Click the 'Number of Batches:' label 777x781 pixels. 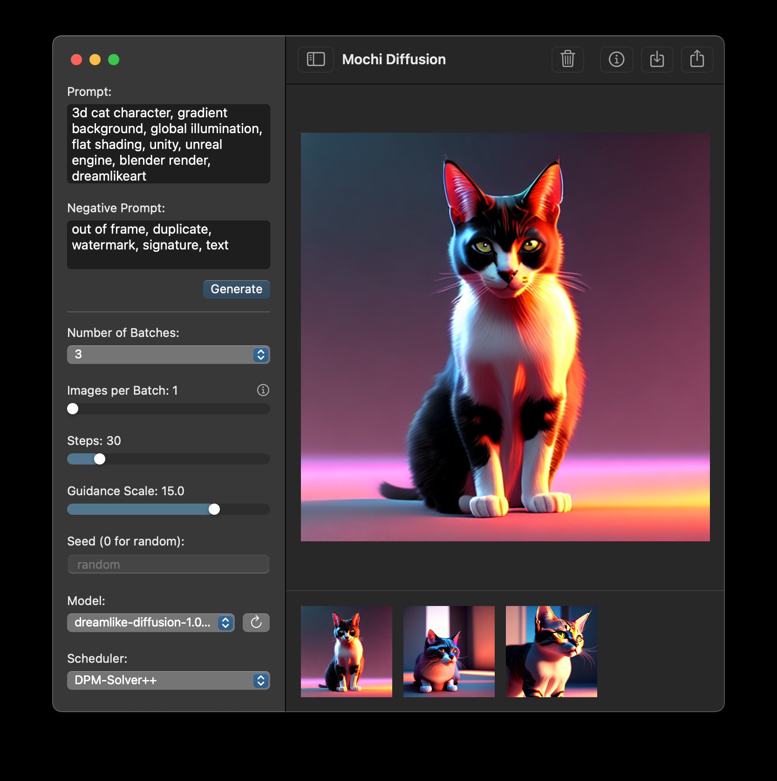123,333
